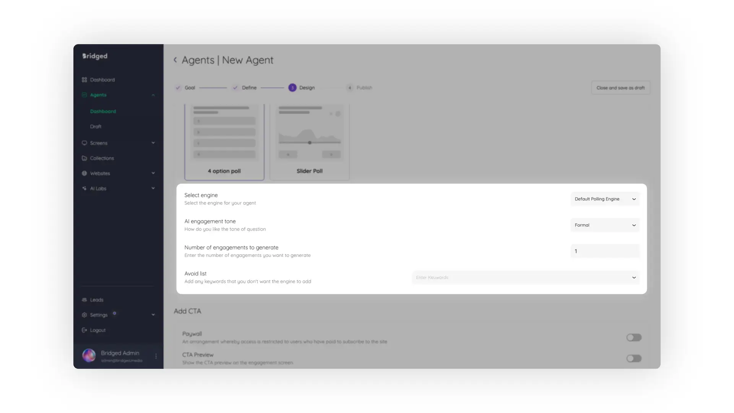Open Settings with the gear icon
Image resolution: width=734 pixels, height=413 pixels.
click(84, 315)
